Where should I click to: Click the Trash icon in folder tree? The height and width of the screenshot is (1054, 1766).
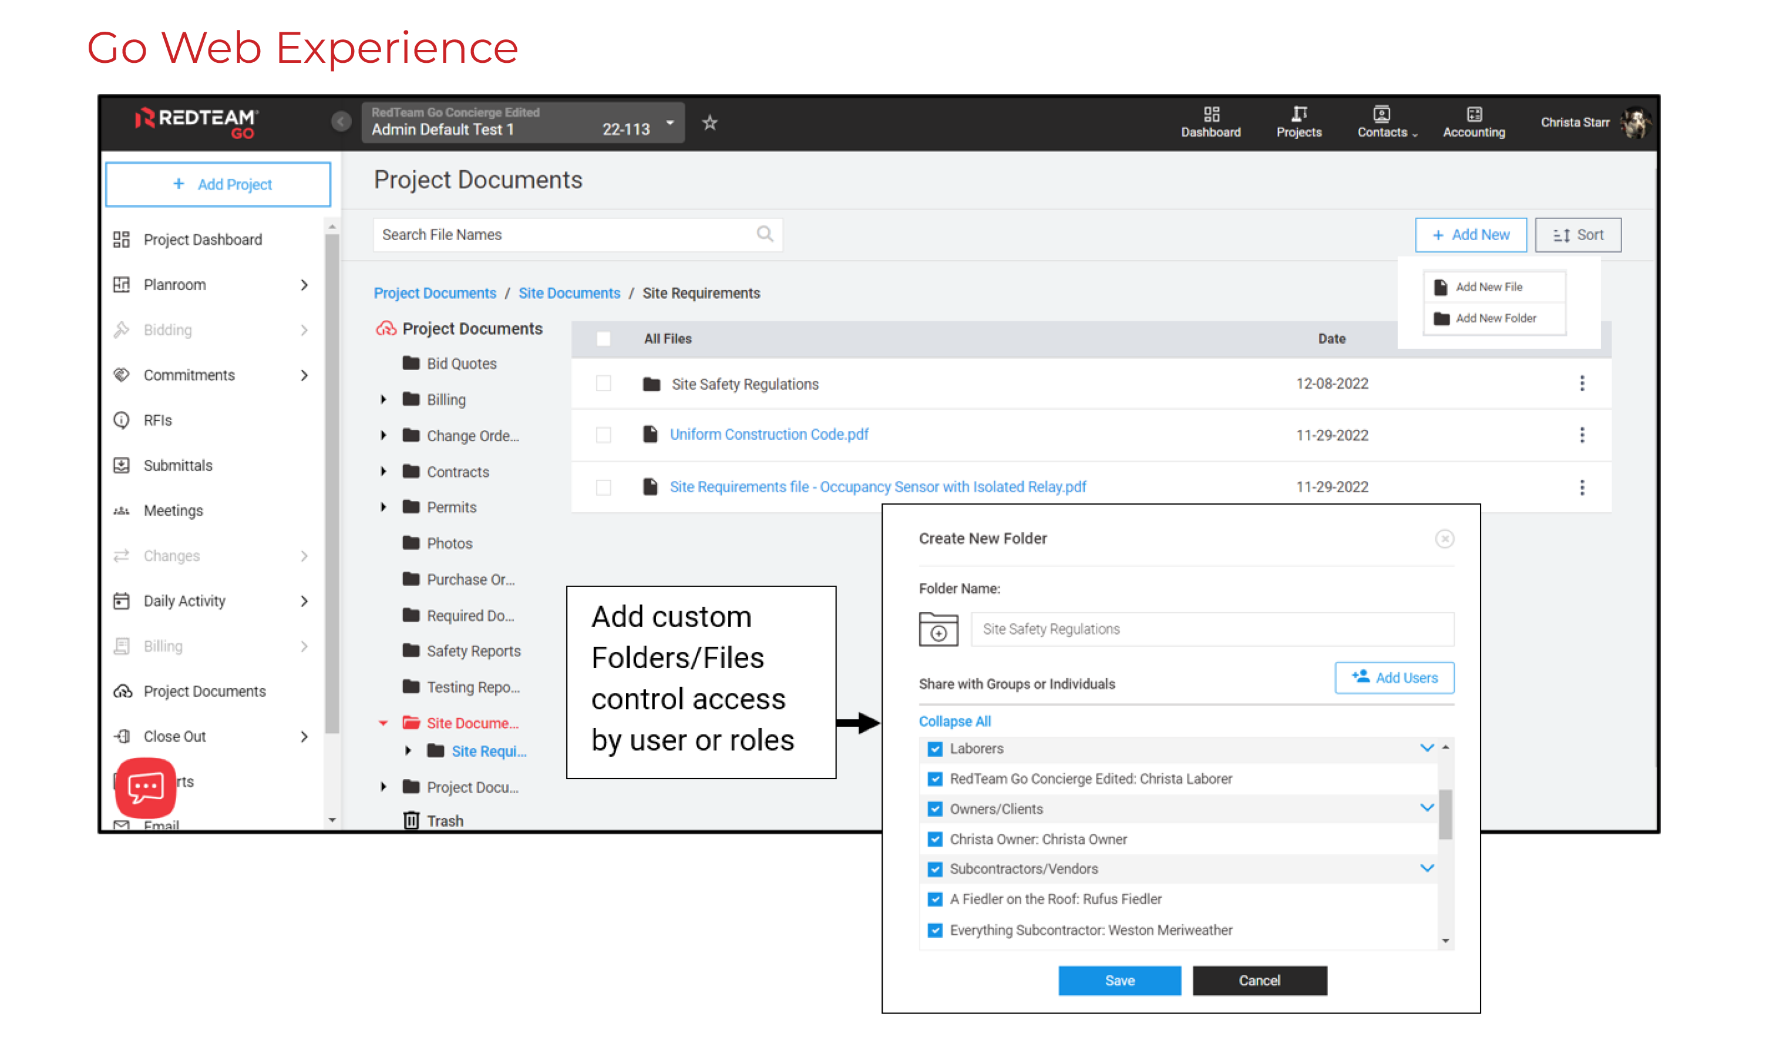[411, 820]
